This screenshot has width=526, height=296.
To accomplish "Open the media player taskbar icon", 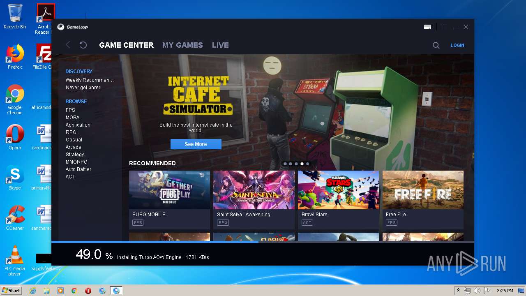I will (x=60, y=291).
